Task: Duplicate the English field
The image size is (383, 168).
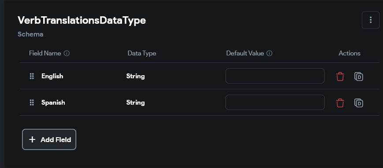Action: point(359,77)
